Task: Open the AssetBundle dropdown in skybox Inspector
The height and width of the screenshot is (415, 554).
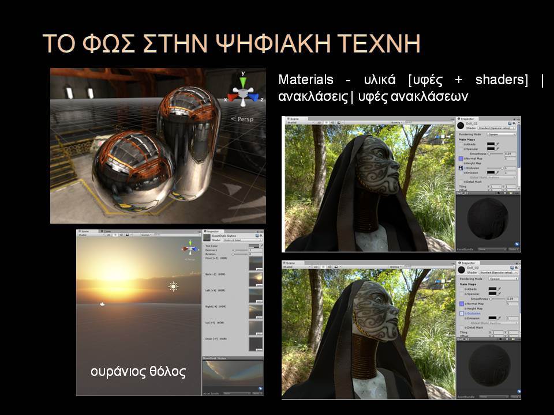Action: tap(237, 393)
